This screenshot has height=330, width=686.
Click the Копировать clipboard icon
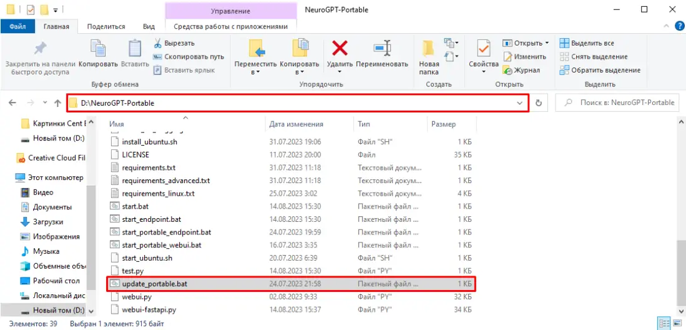point(98,48)
